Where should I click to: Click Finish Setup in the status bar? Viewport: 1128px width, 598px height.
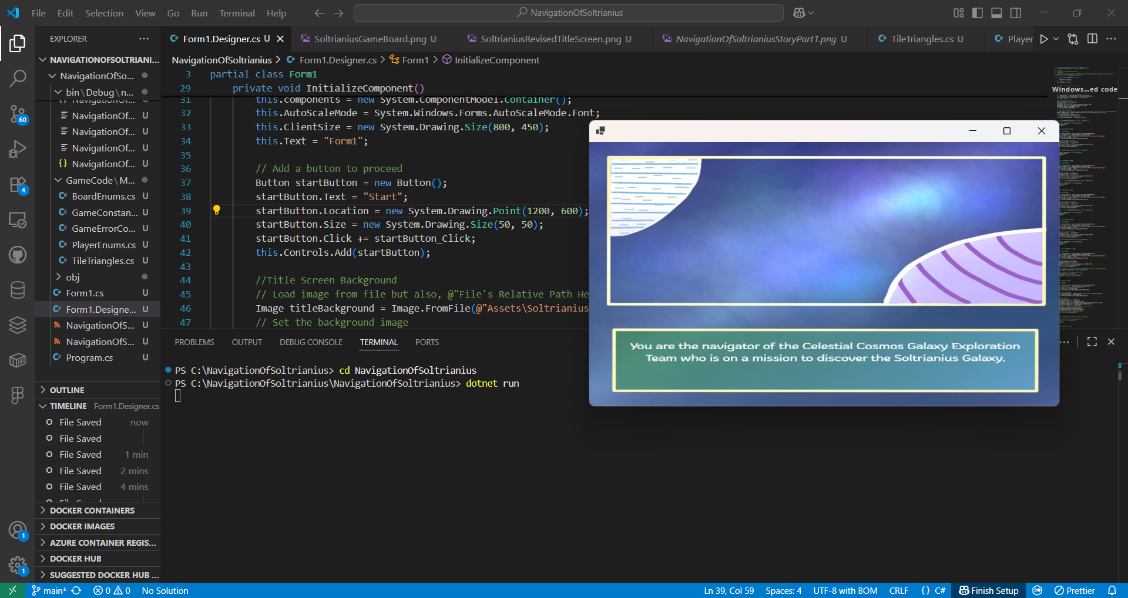(988, 590)
